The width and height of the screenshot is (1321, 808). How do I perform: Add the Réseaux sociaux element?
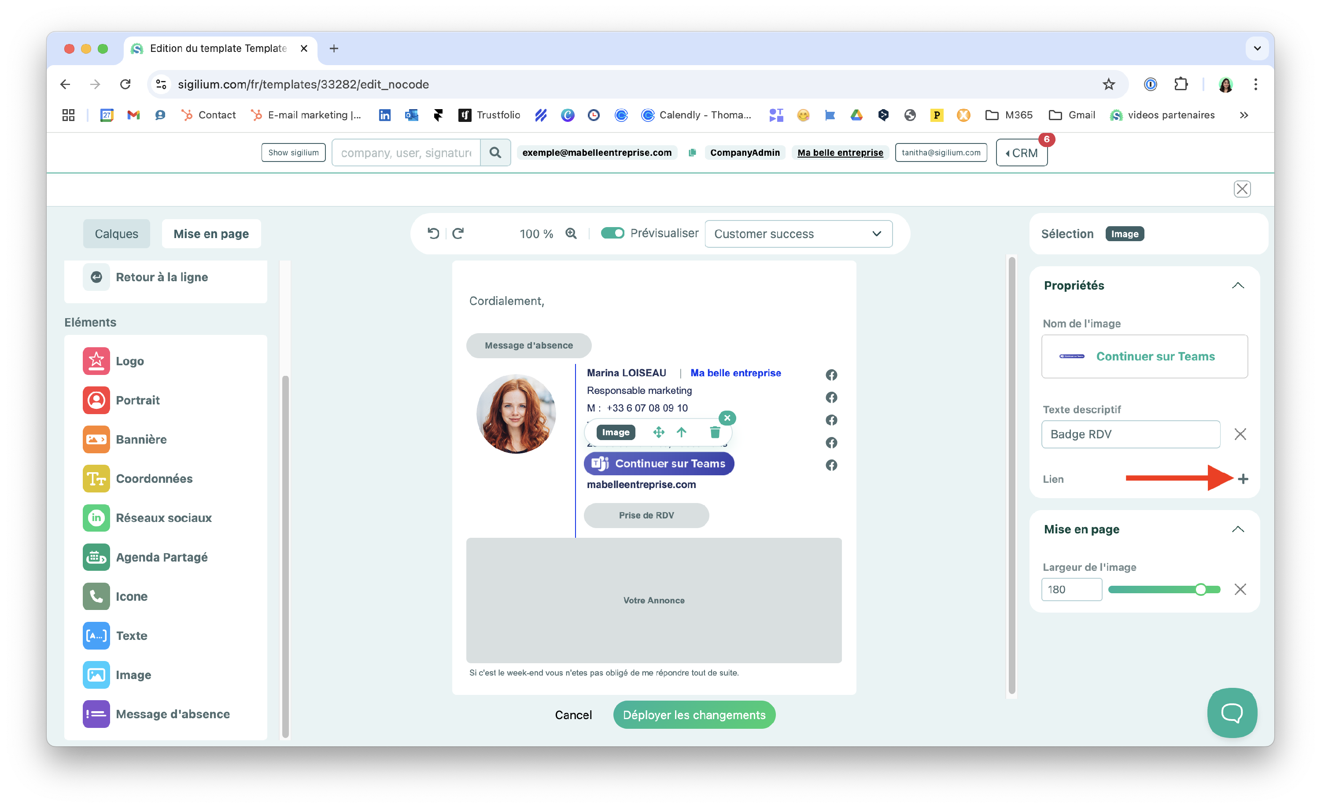pos(163,518)
